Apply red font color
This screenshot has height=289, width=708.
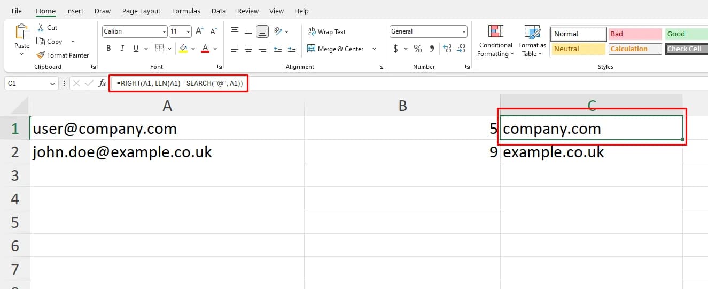click(x=205, y=49)
